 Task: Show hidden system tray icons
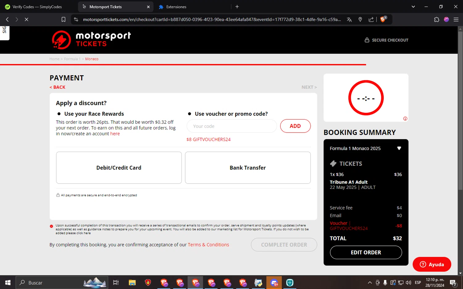tap(370, 283)
